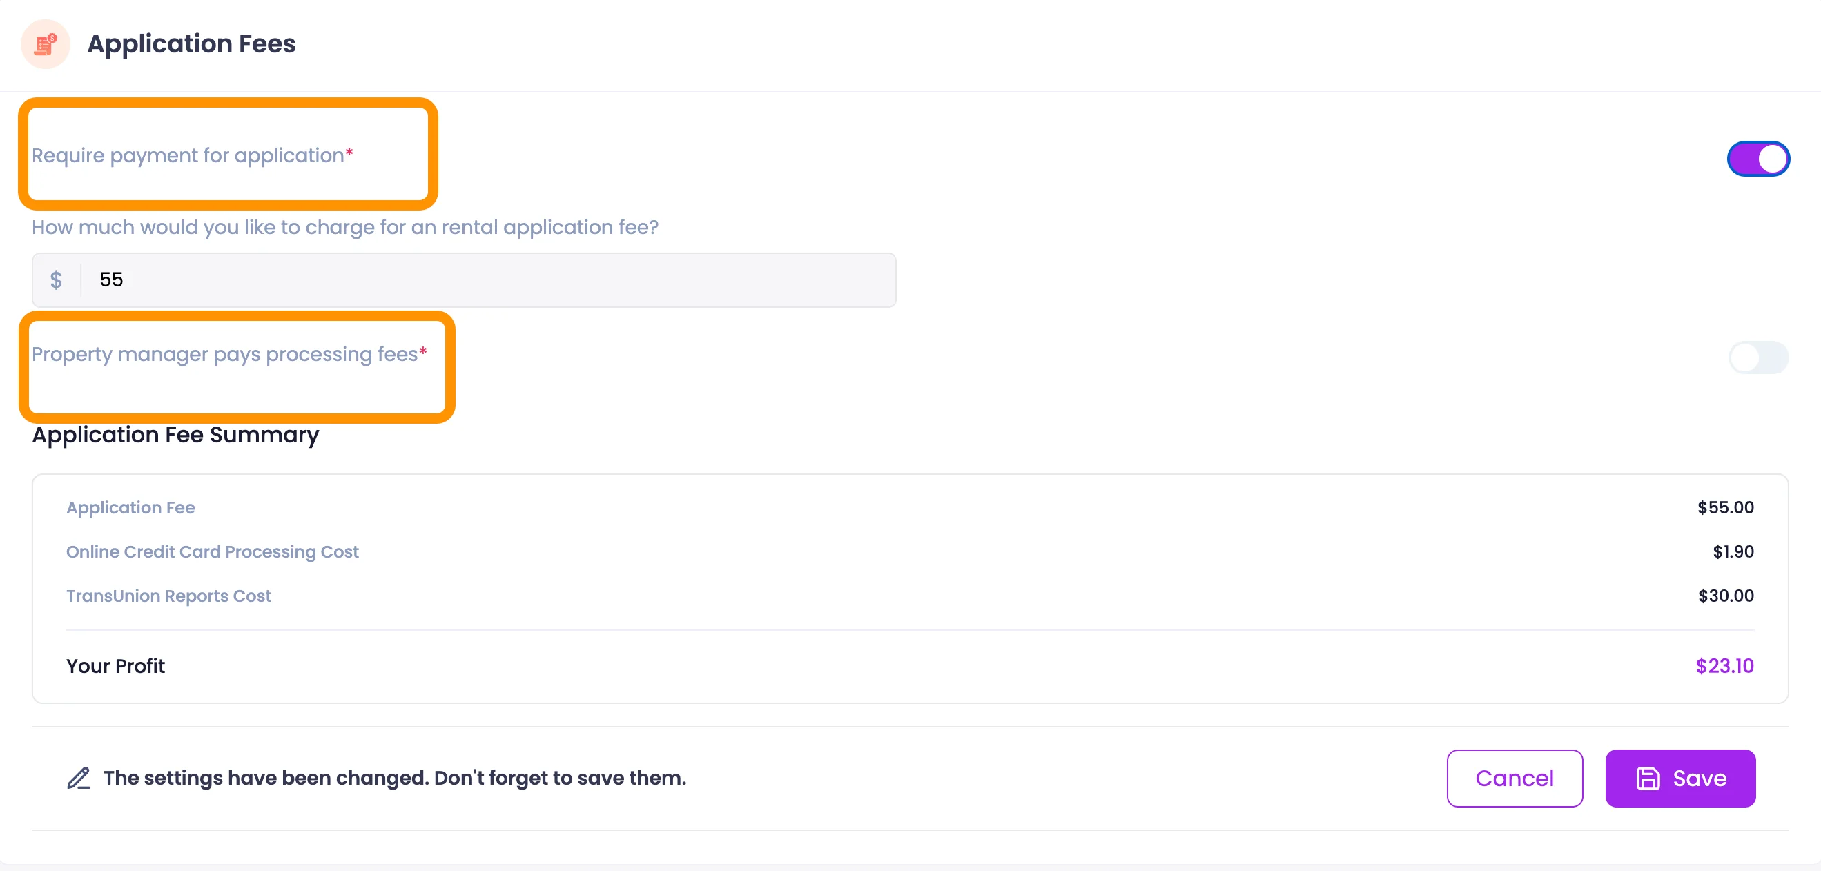
Task: Enable Property manager pays processing fees toggle
Action: (1757, 357)
